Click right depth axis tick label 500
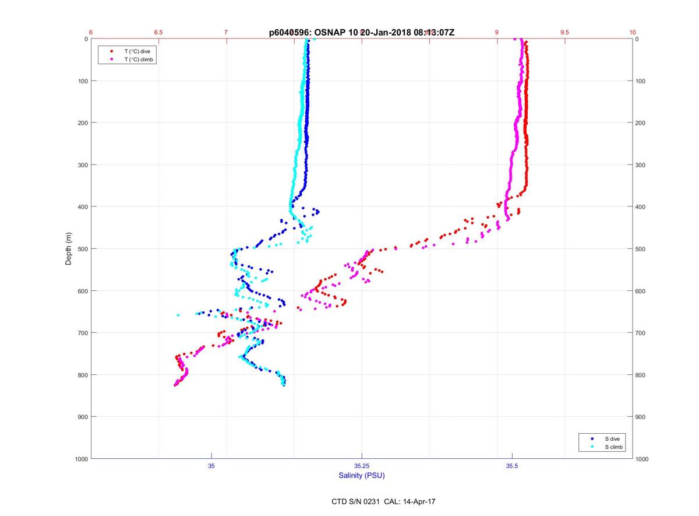699x516 pixels. [x=641, y=249]
